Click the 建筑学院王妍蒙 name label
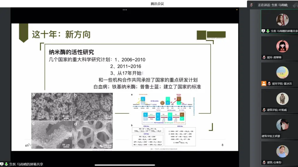This screenshot has width=298, height=167. click(271, 136)
